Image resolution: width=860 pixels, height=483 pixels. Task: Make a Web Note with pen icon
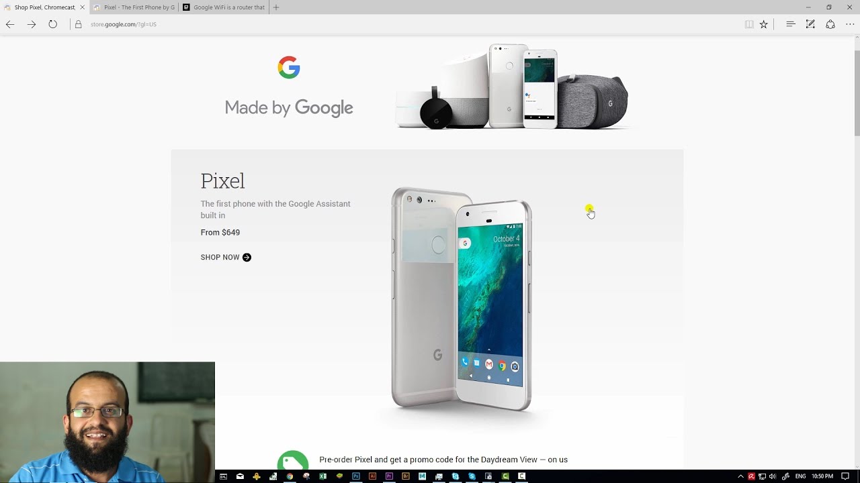click(x=810, y=24)
